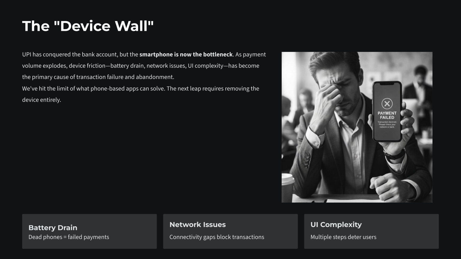Click the "primary cause of transaction failure" line
461x259 pixels.
pyautogui.click(x=98, y=77)
